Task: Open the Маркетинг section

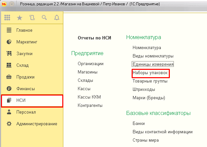Action: point(26,42)
